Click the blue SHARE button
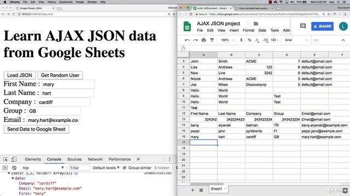Image resolution: width=350 pixels, height=196 pixels. [x=322, y=26]
